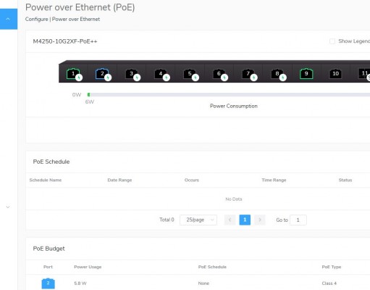Collapse the sidebar with the blue up chevron

click(9, 19)
